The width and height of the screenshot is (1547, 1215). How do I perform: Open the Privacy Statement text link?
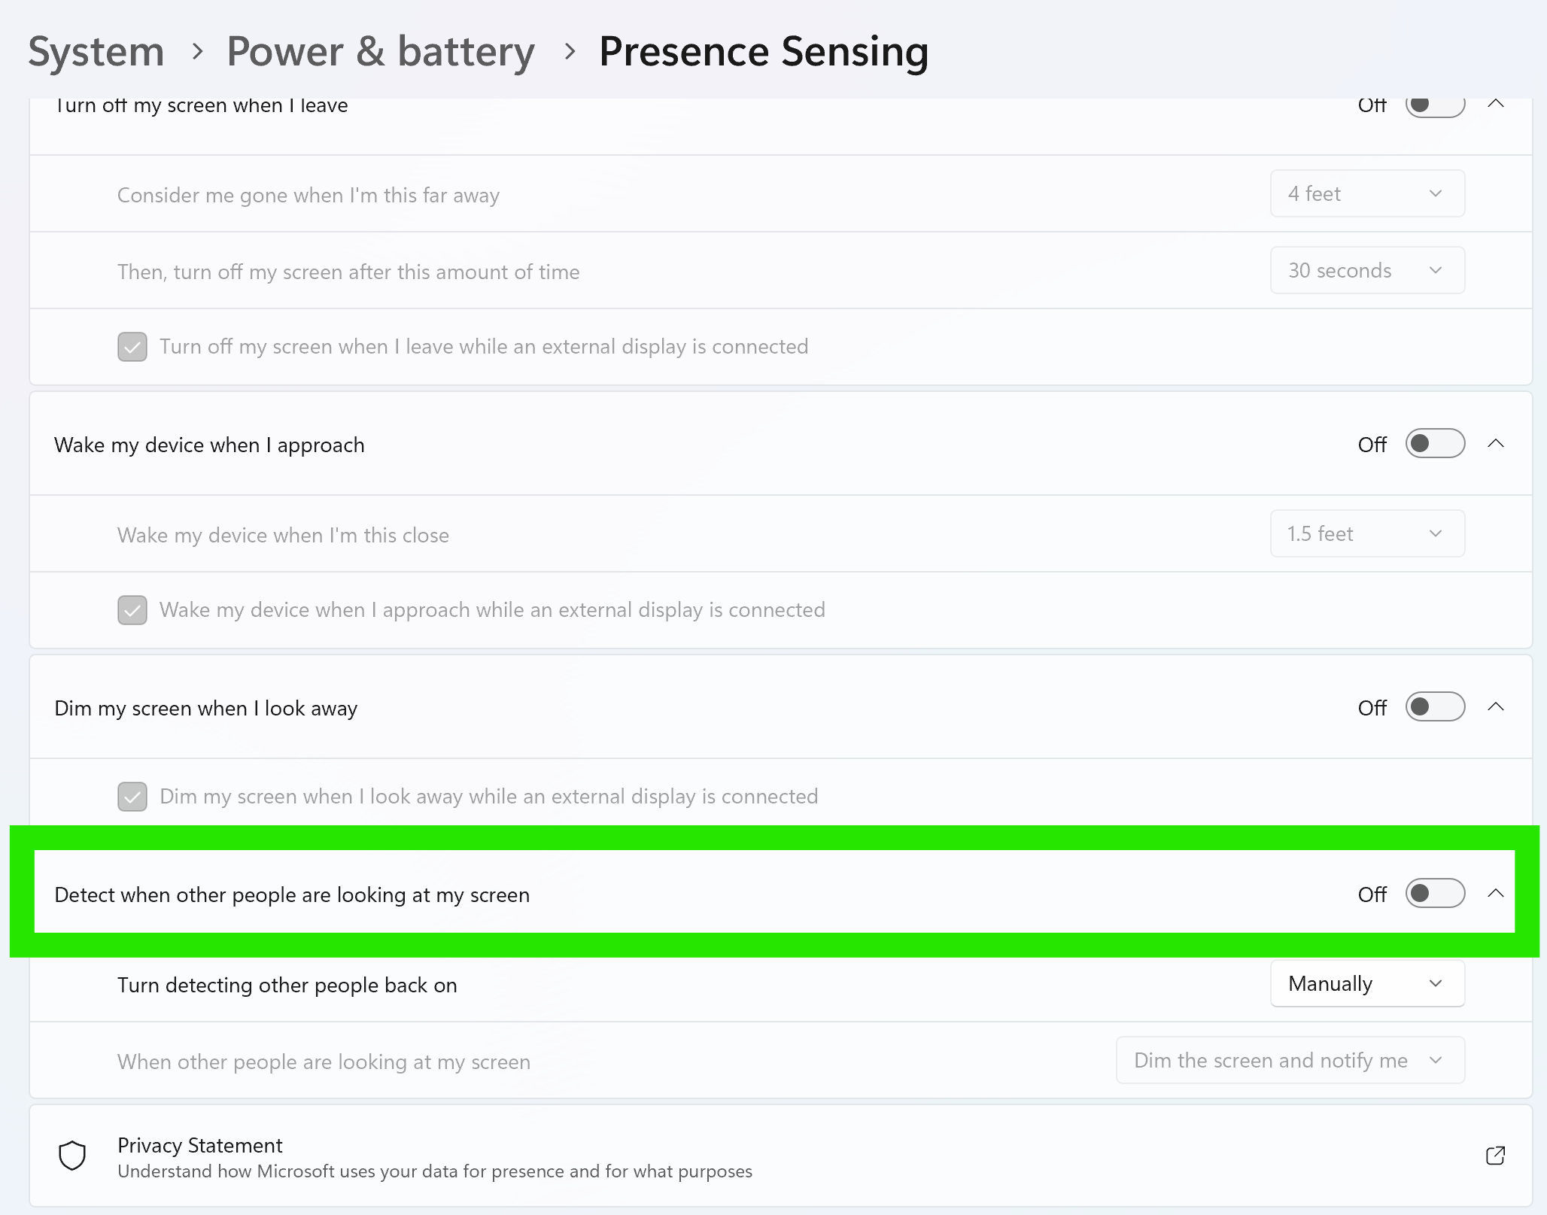click(x=199, y=1145)
